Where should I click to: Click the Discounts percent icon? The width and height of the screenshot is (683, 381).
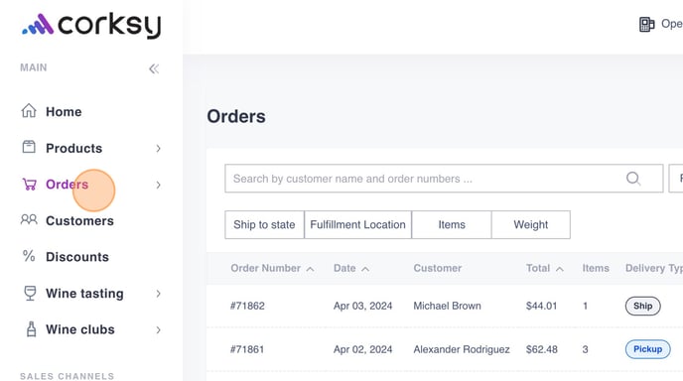[29, 256]
